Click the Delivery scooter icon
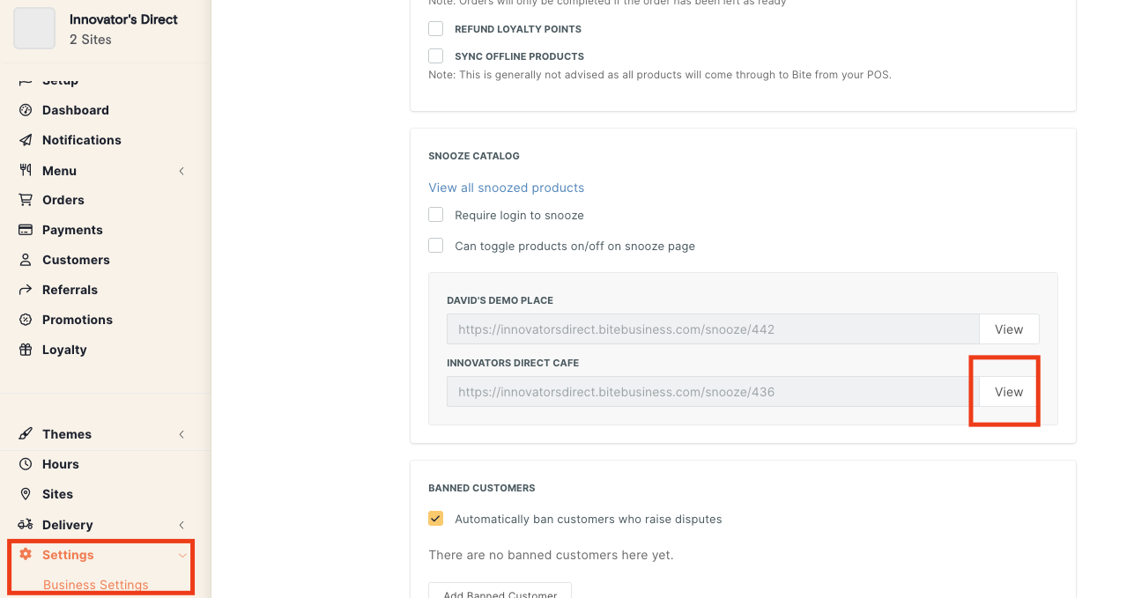The image size is (1134, 598). (26, 525)
